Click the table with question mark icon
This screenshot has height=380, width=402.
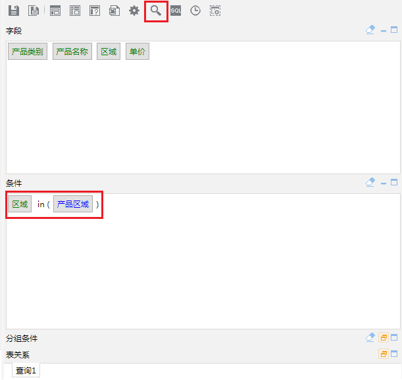pos(95,11)
